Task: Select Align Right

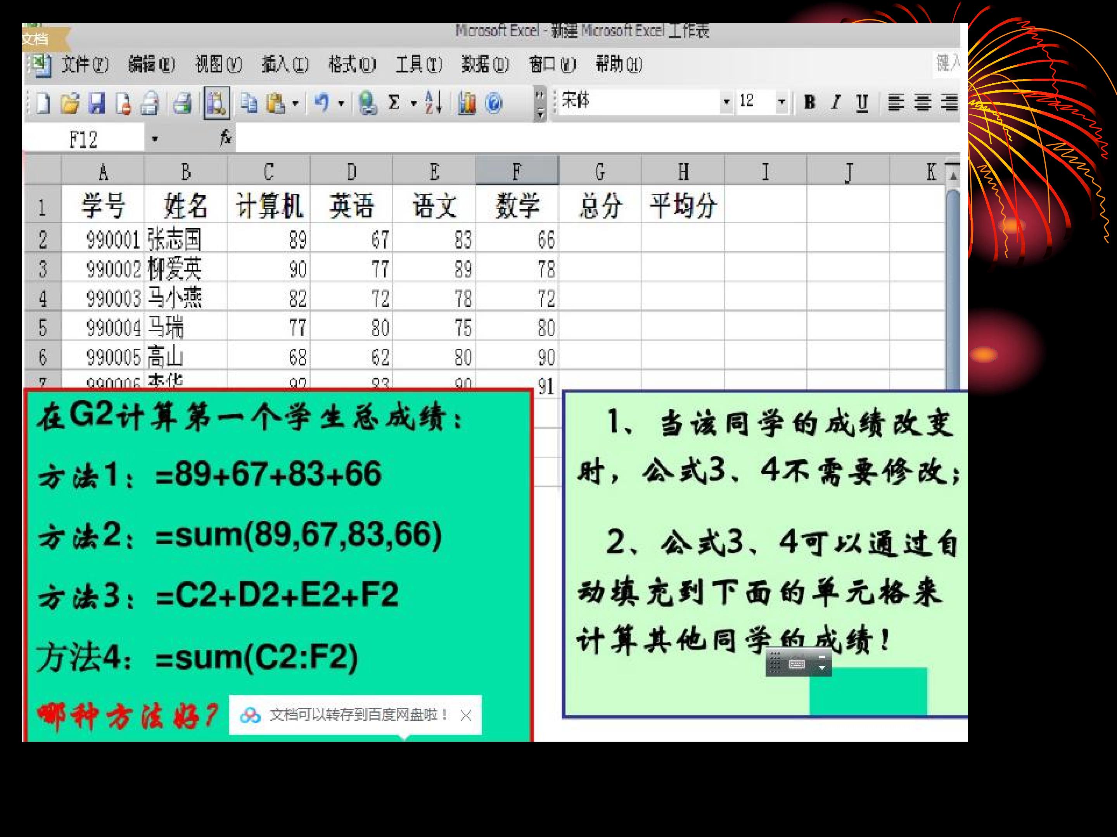Action: (x=949, y=103)
